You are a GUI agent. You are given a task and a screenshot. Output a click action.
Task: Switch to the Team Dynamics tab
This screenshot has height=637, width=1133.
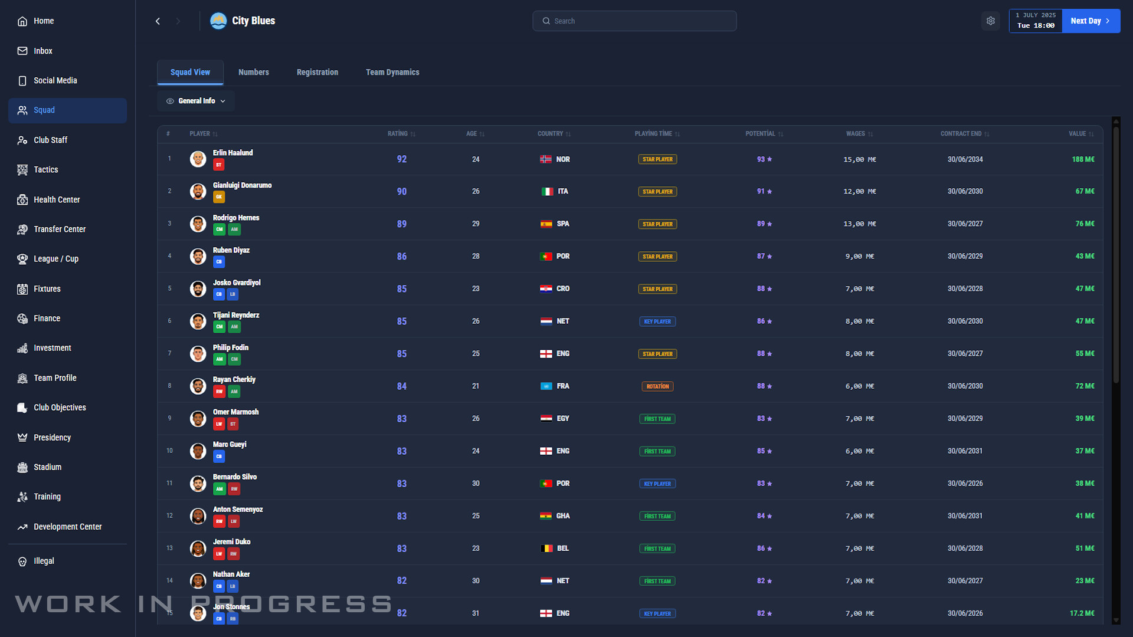(392, 72)
